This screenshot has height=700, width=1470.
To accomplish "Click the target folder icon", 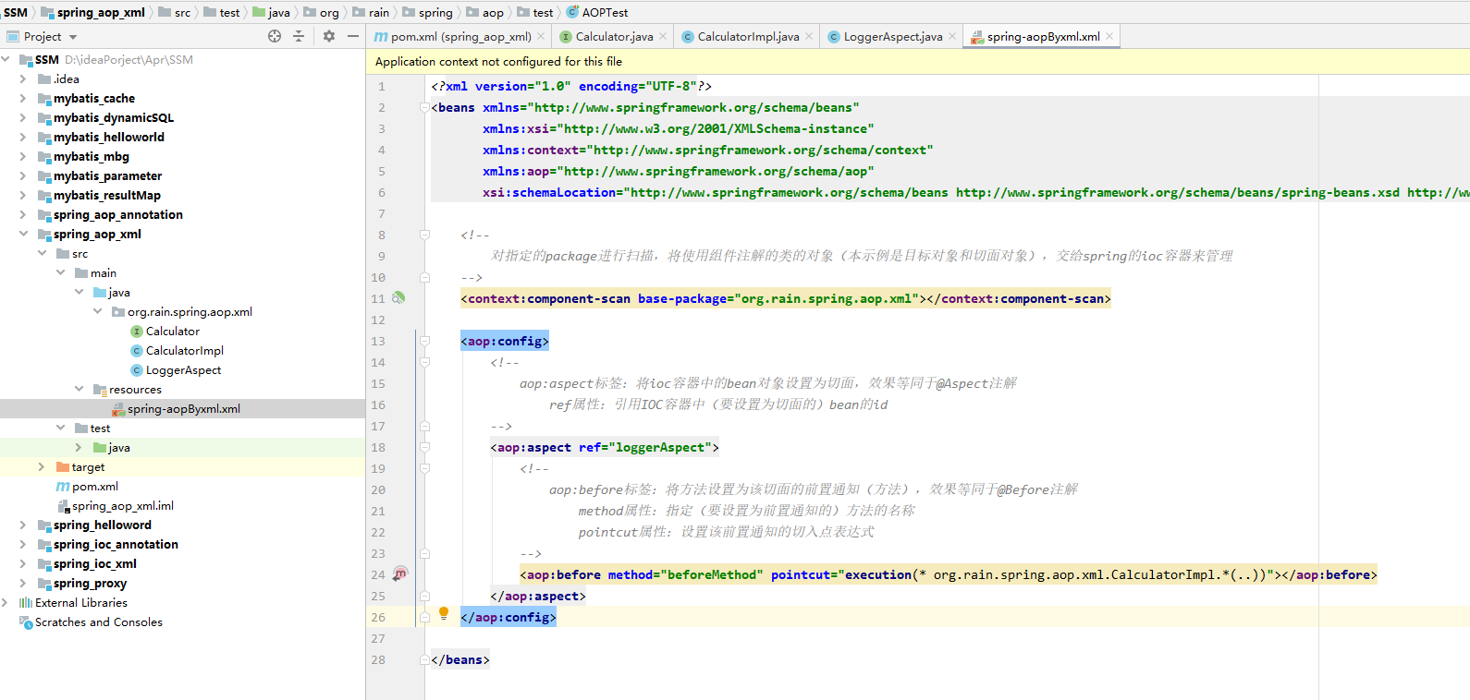I will tap(63, 467).
